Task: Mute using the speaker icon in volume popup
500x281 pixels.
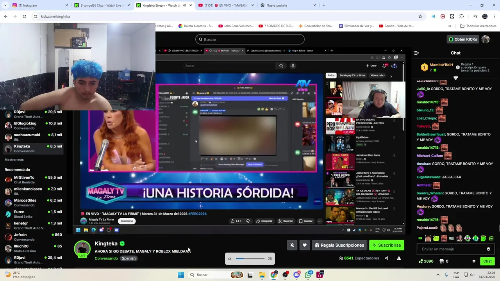Action: coord(230,259)
